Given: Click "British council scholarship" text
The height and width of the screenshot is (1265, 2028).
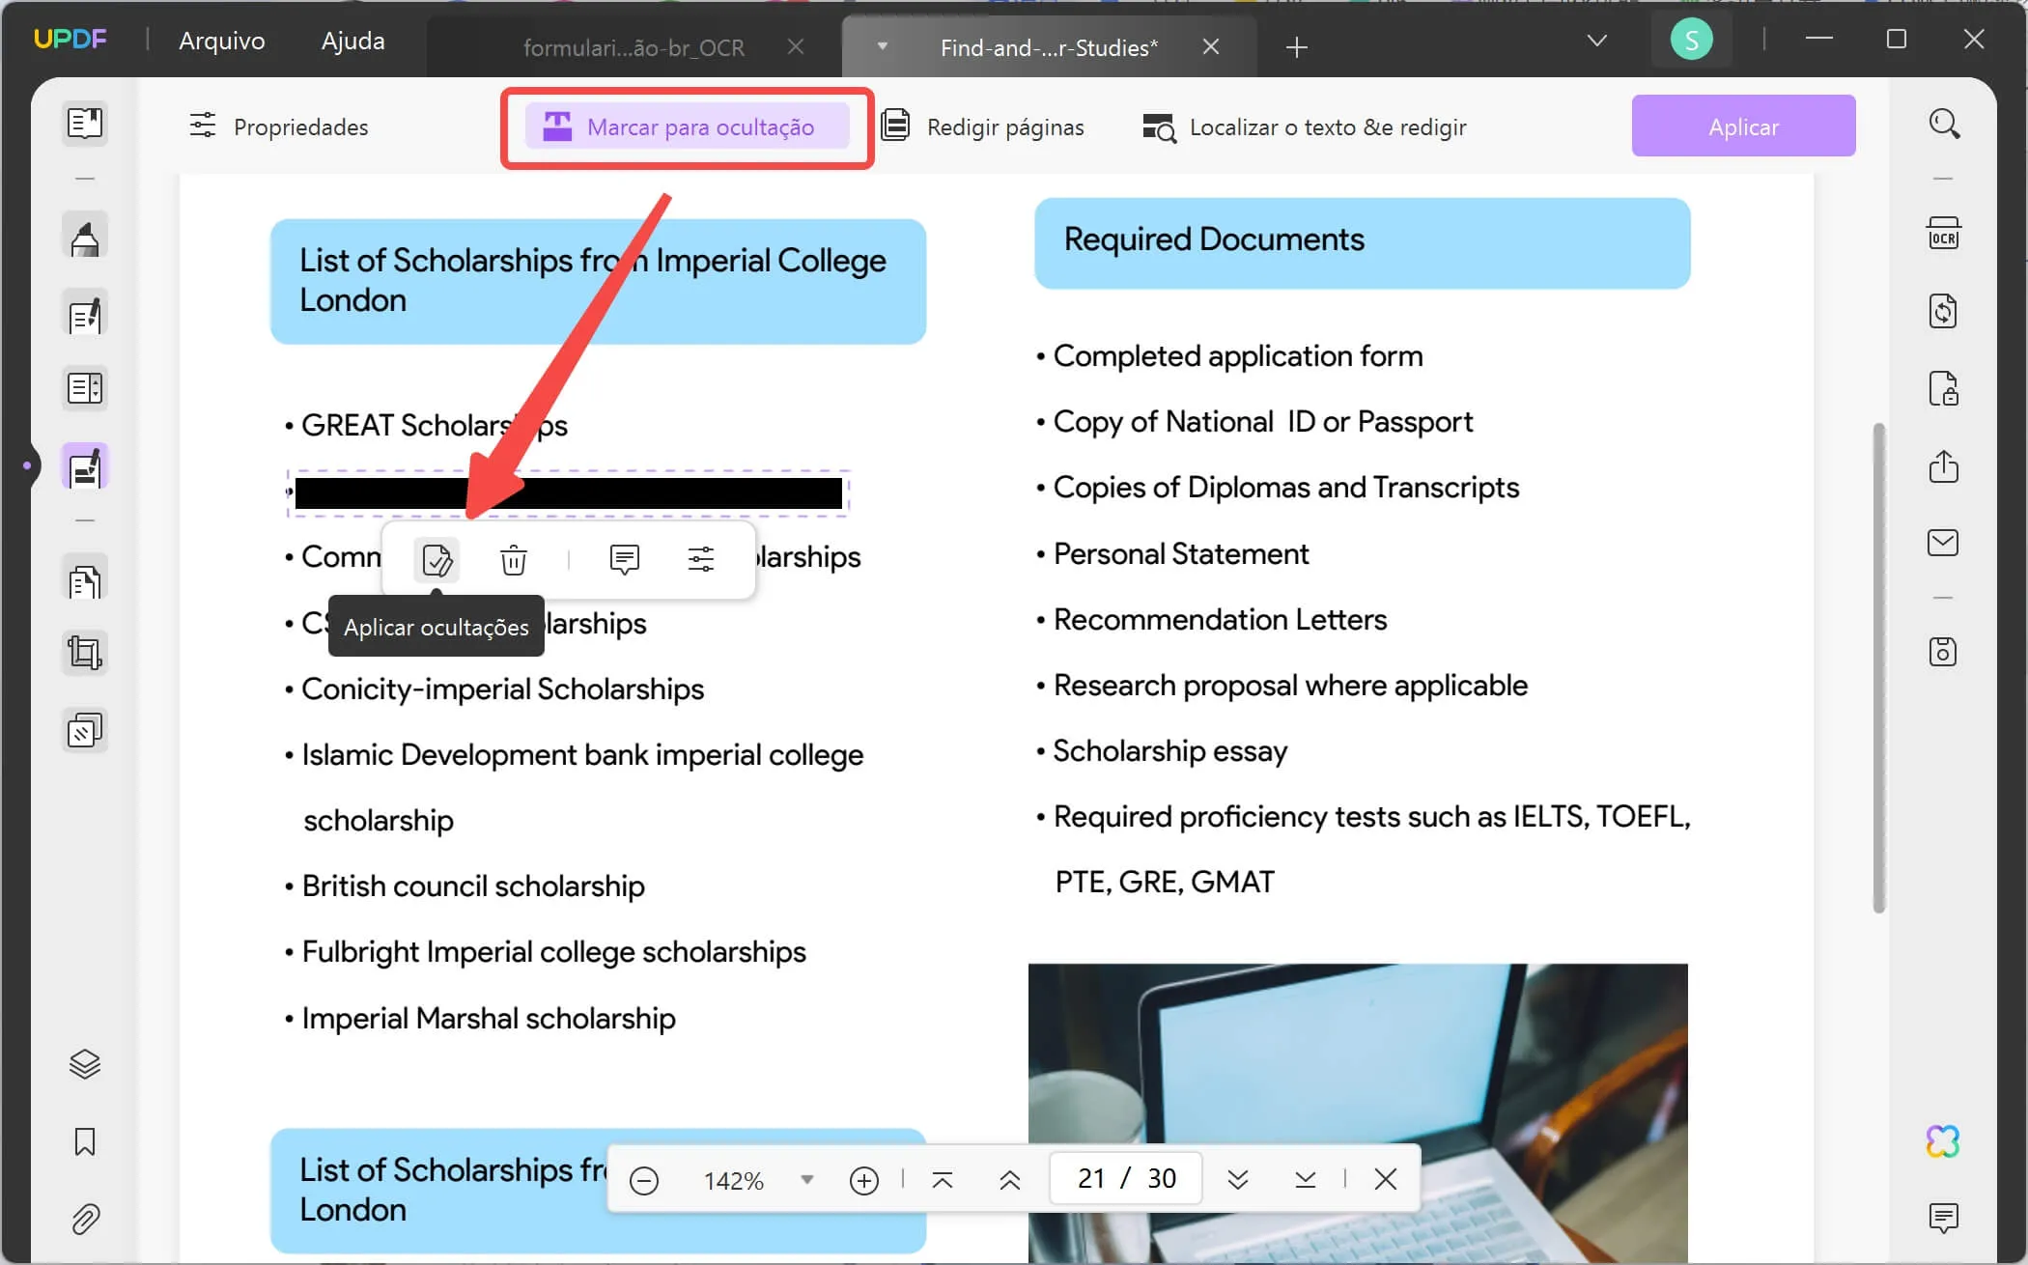Looking at the screenshot, I should (x=473, y=885).
